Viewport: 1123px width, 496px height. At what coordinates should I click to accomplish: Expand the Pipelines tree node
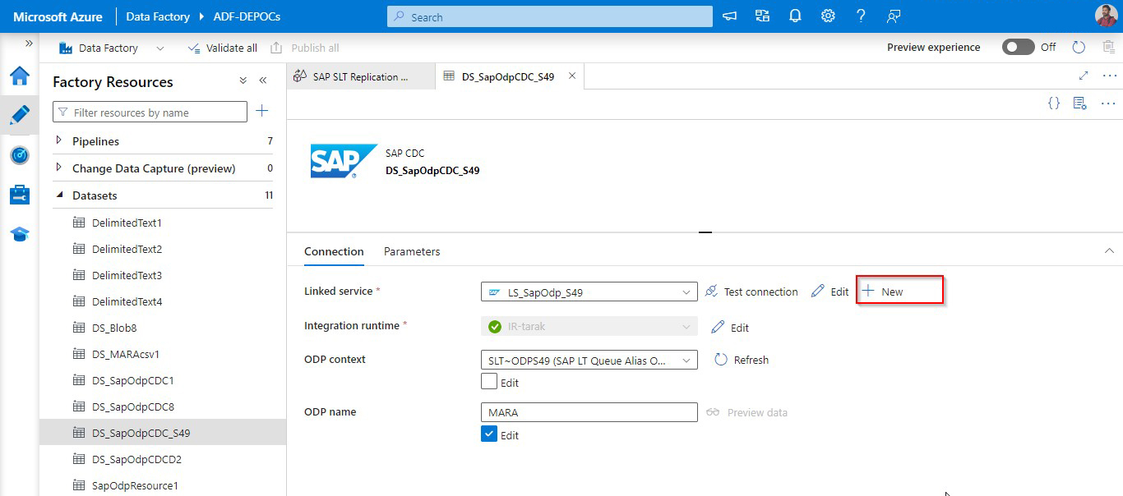tap(59, 141)
